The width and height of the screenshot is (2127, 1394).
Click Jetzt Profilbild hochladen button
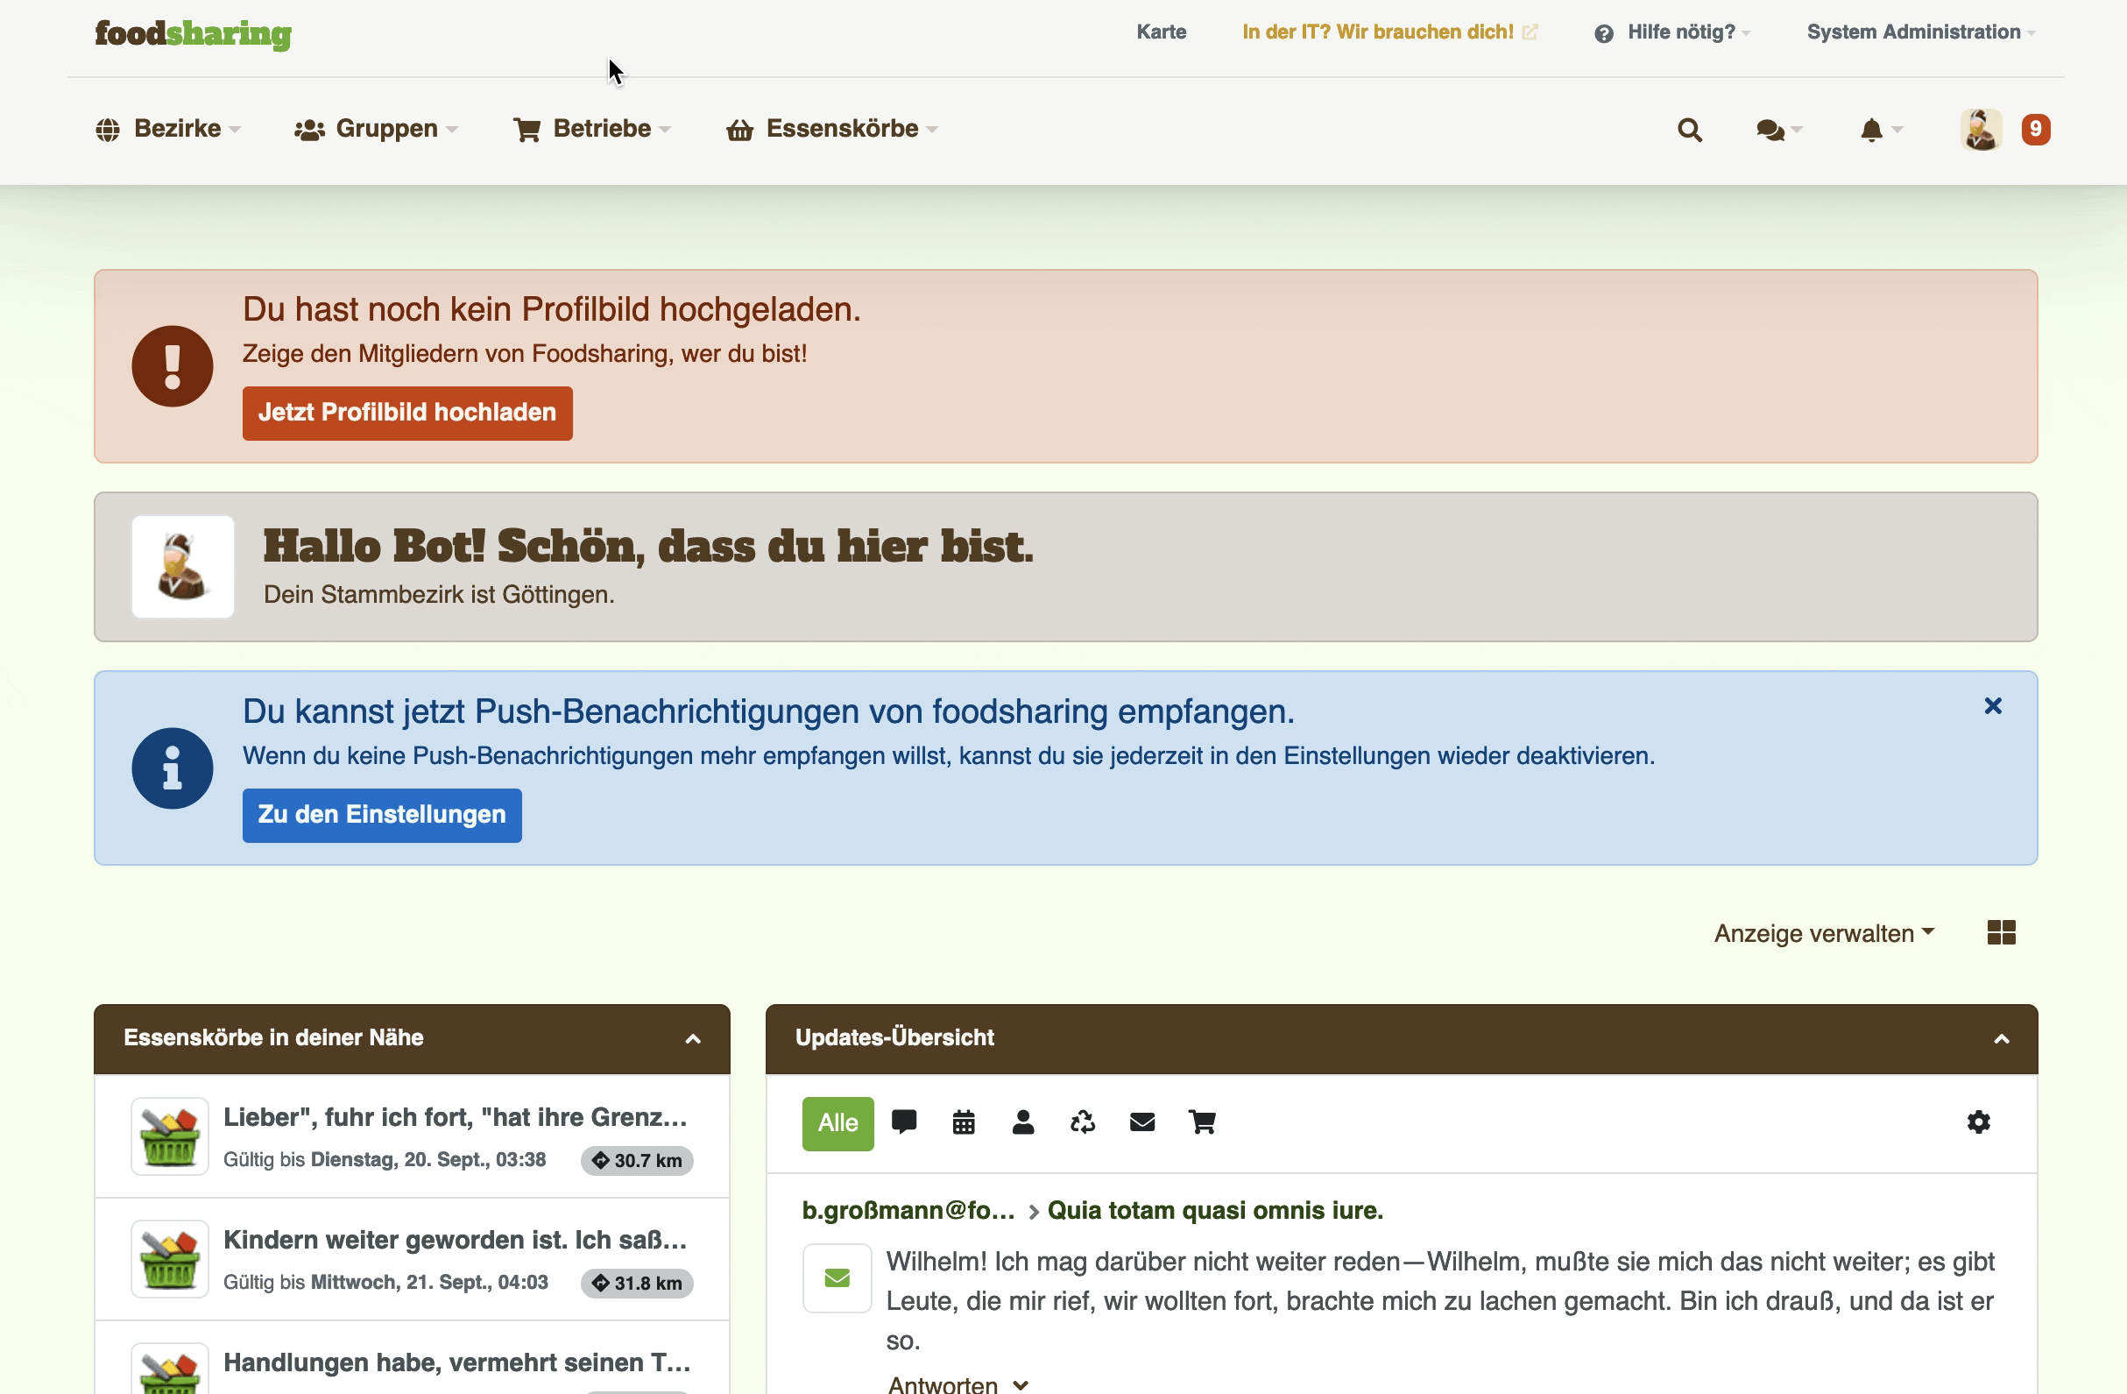[406, 413]
